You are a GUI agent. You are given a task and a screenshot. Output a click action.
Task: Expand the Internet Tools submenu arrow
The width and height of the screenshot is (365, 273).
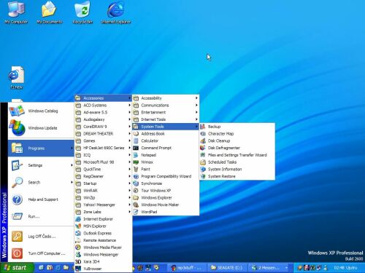pyautogui.click(x=196, y=119)
